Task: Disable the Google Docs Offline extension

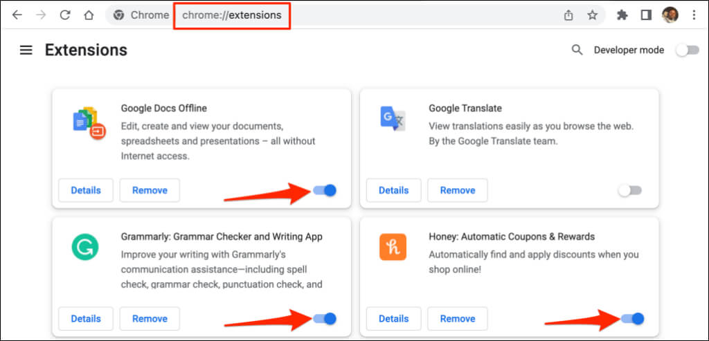Action: click(x=325, y=190)
